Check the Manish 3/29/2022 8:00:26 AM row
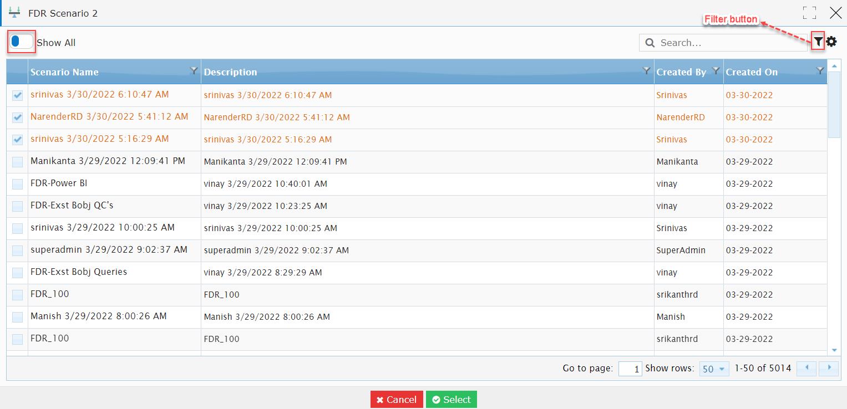 pos(18,317)
